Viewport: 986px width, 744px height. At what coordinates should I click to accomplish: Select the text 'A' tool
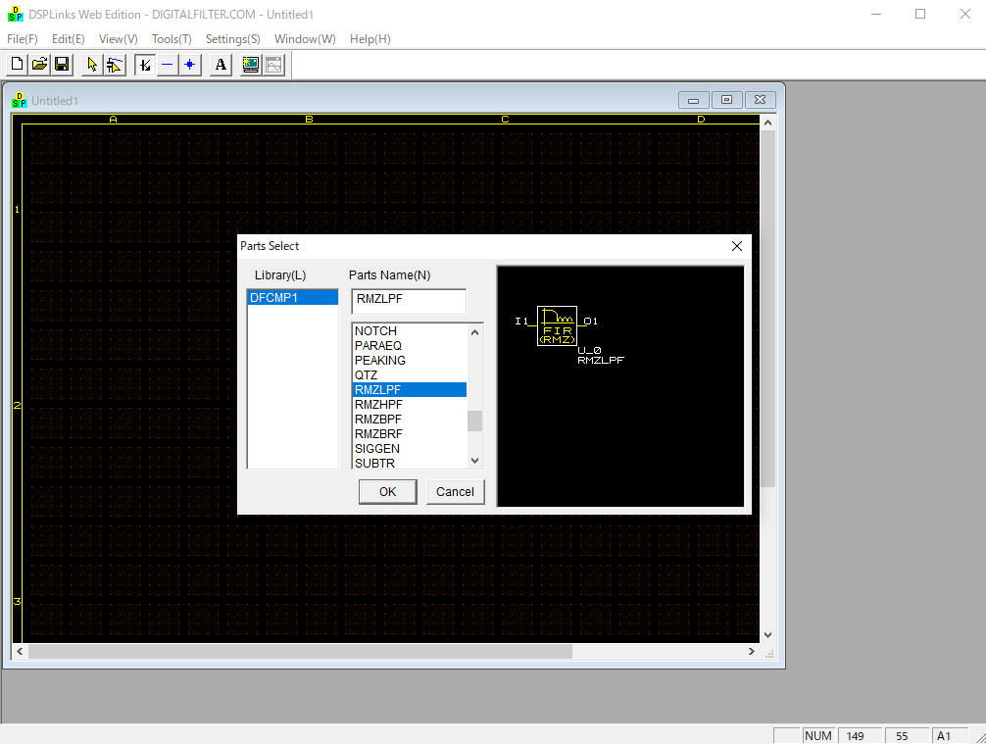click(221, 65)
